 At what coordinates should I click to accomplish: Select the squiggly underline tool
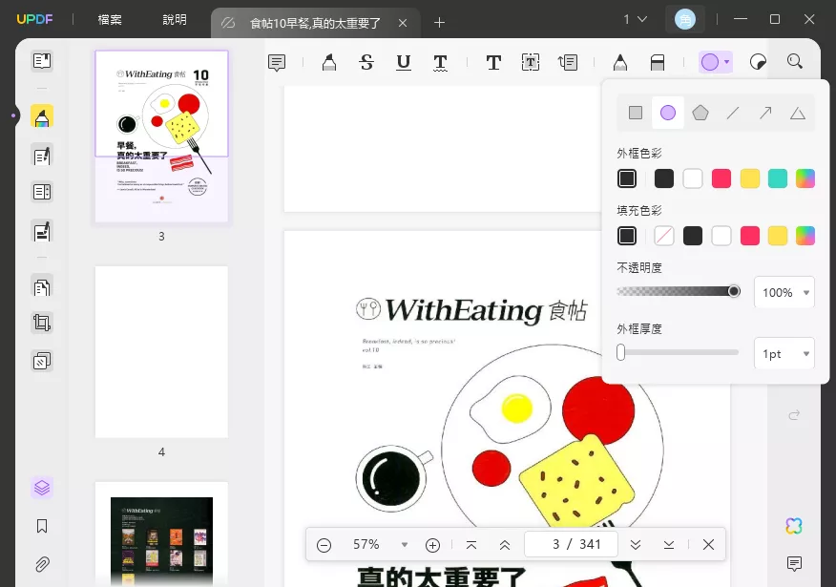tap(440, 62)
